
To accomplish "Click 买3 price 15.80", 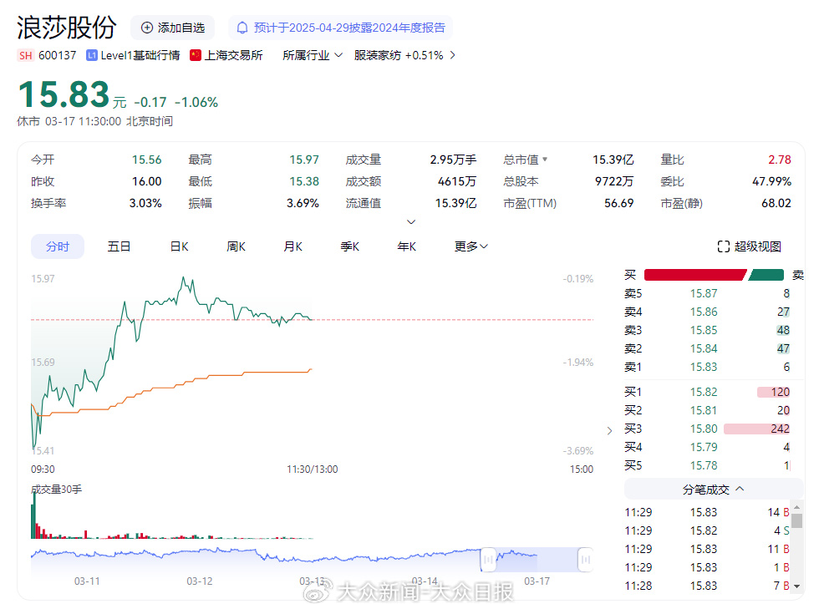I will pos(704,429).
